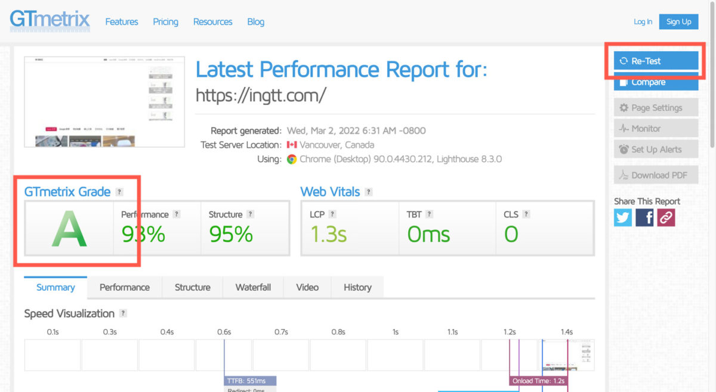This screenshot has width=716, height=392.
Task: Click the https://ingtt.com/ URL text
Action: click(x=261, y=95)
